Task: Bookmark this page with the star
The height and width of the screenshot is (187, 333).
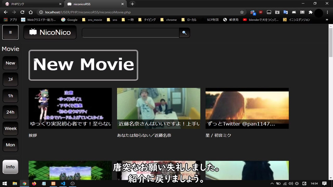Action: (242, 12)
